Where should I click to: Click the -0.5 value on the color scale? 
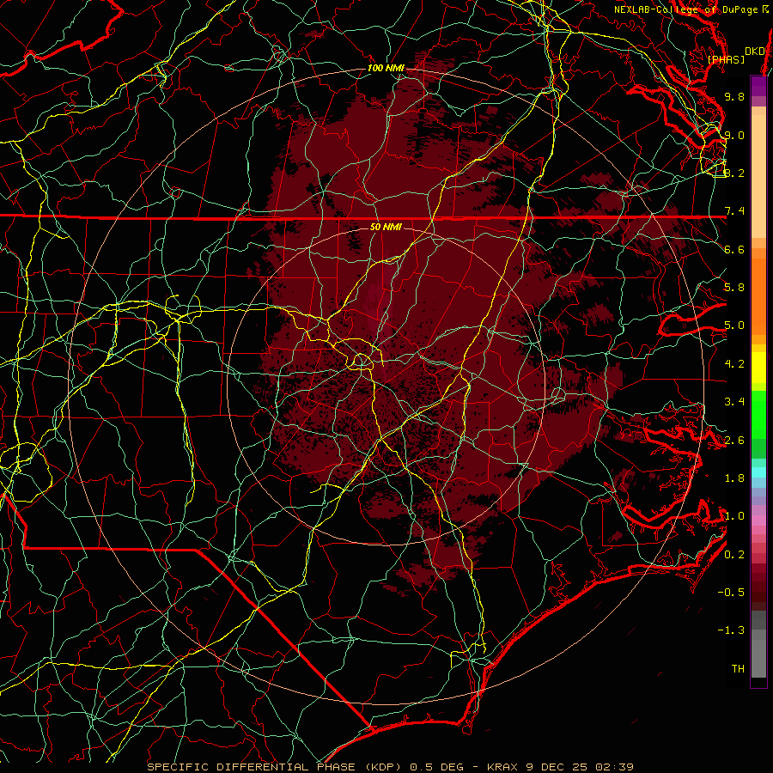point(731,593)
